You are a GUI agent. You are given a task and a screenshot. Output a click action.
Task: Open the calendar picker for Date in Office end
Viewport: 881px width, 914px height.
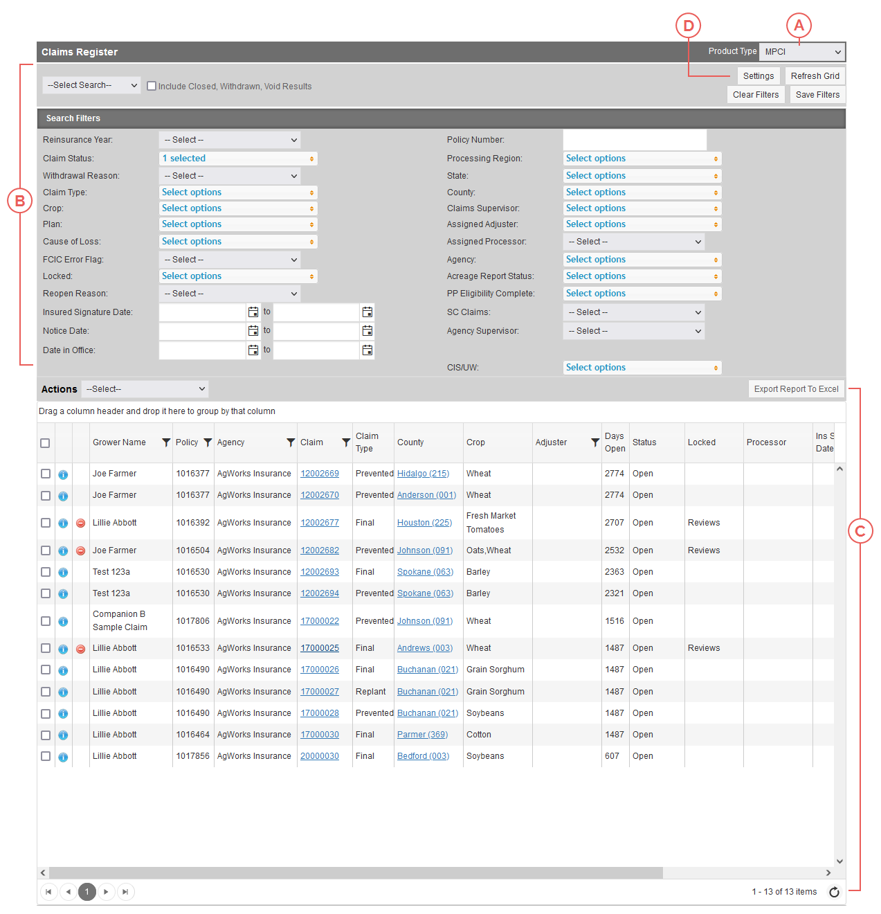[x=367, y=350]
